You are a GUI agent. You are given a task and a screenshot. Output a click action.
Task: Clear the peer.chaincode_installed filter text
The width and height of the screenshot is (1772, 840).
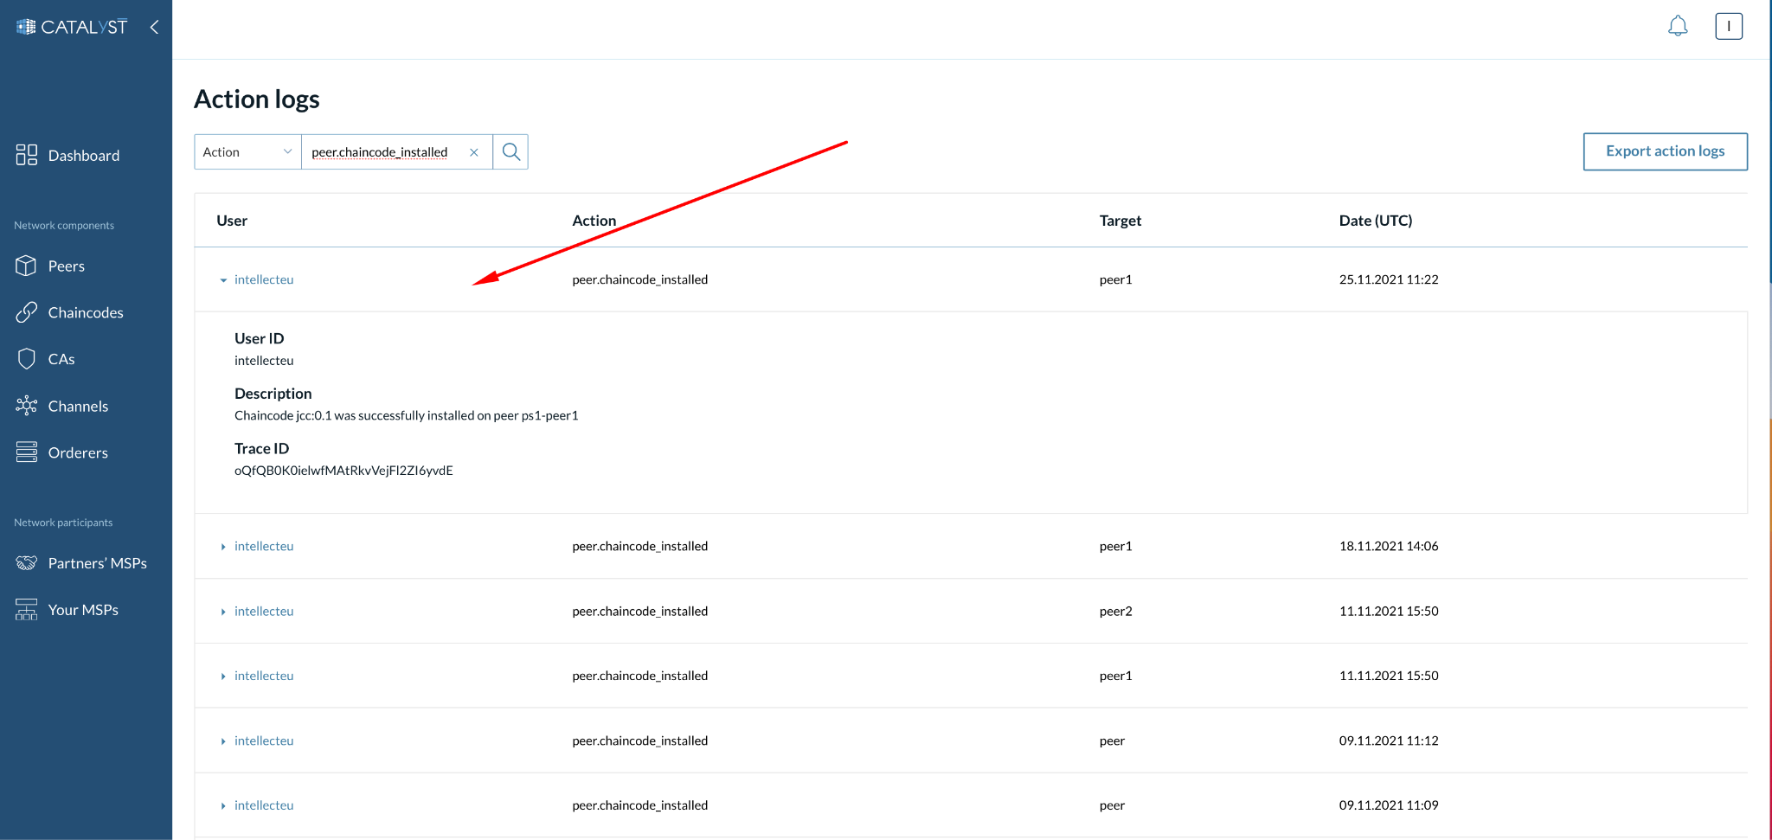474,152
